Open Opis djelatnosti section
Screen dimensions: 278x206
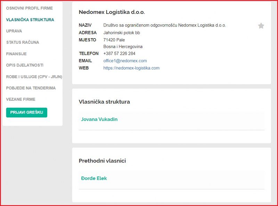point(25,65)
